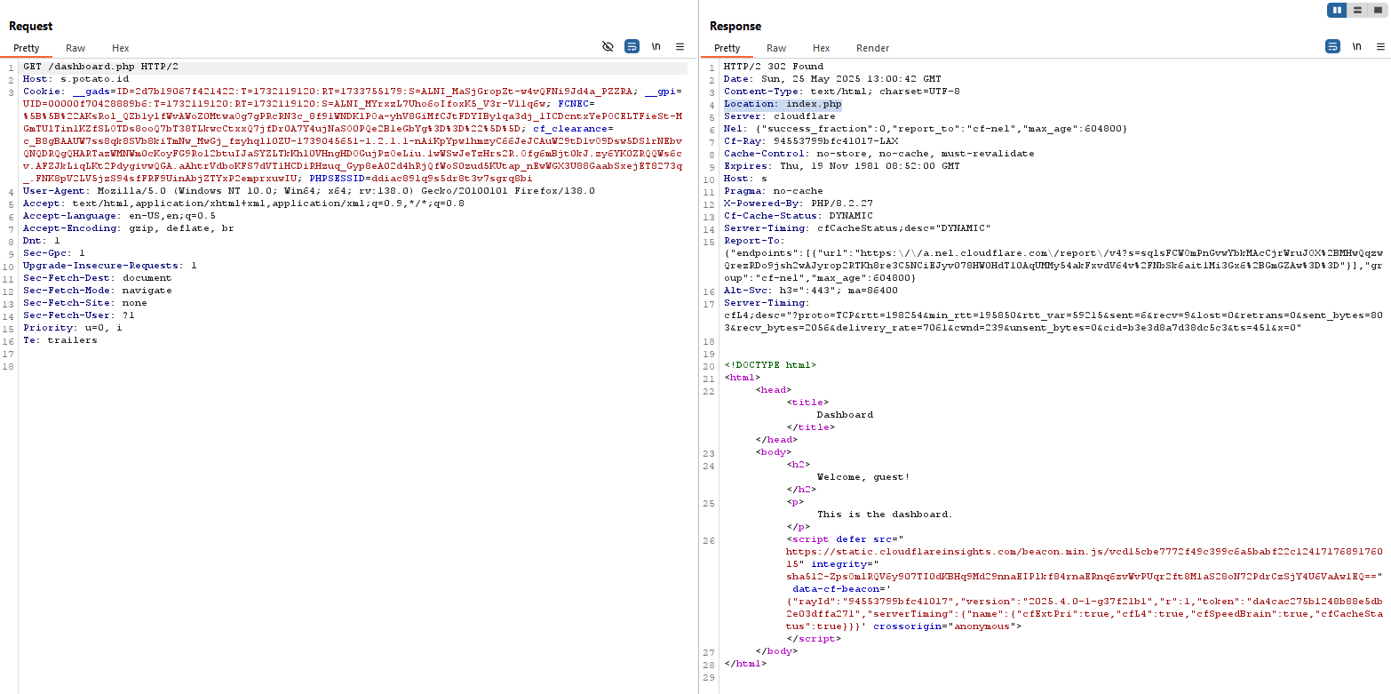Switch to the Request Hex tab
Viewport: 1391px width, 694px height.
point(121,48)
